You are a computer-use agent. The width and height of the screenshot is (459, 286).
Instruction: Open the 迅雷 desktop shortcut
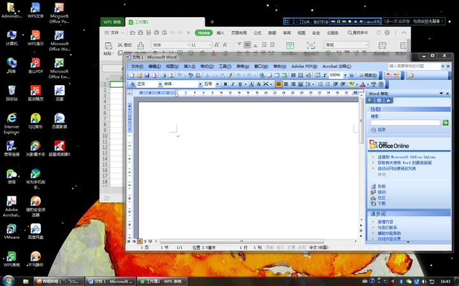(59, 93)
